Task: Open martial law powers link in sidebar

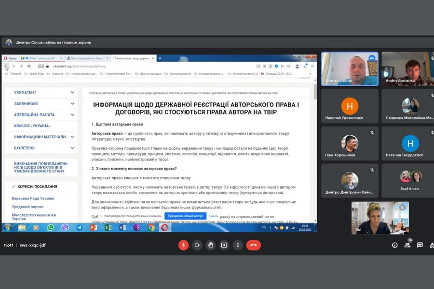Action: [41, 167]
